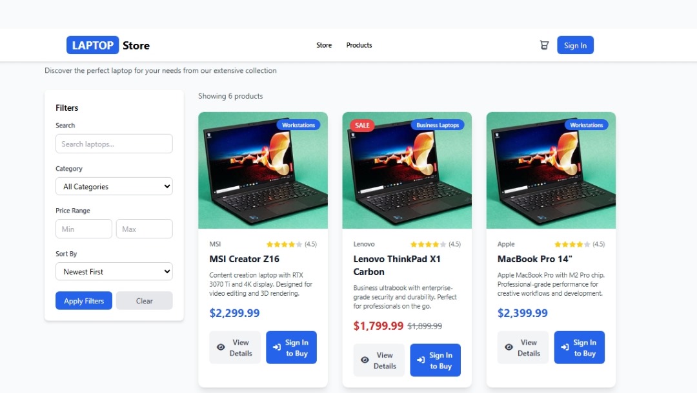Open the shopping cart icon

point(544,45)
